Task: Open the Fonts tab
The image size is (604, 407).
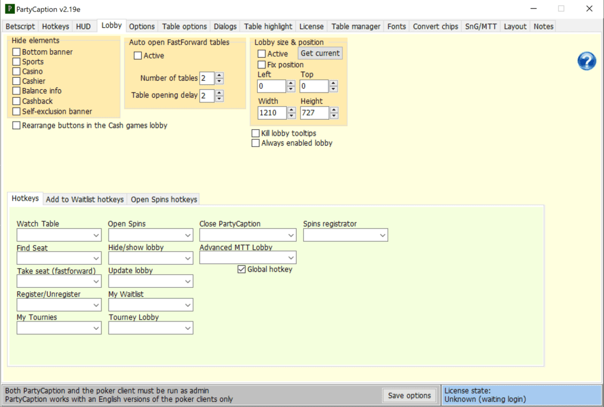Action: [397, 26]
